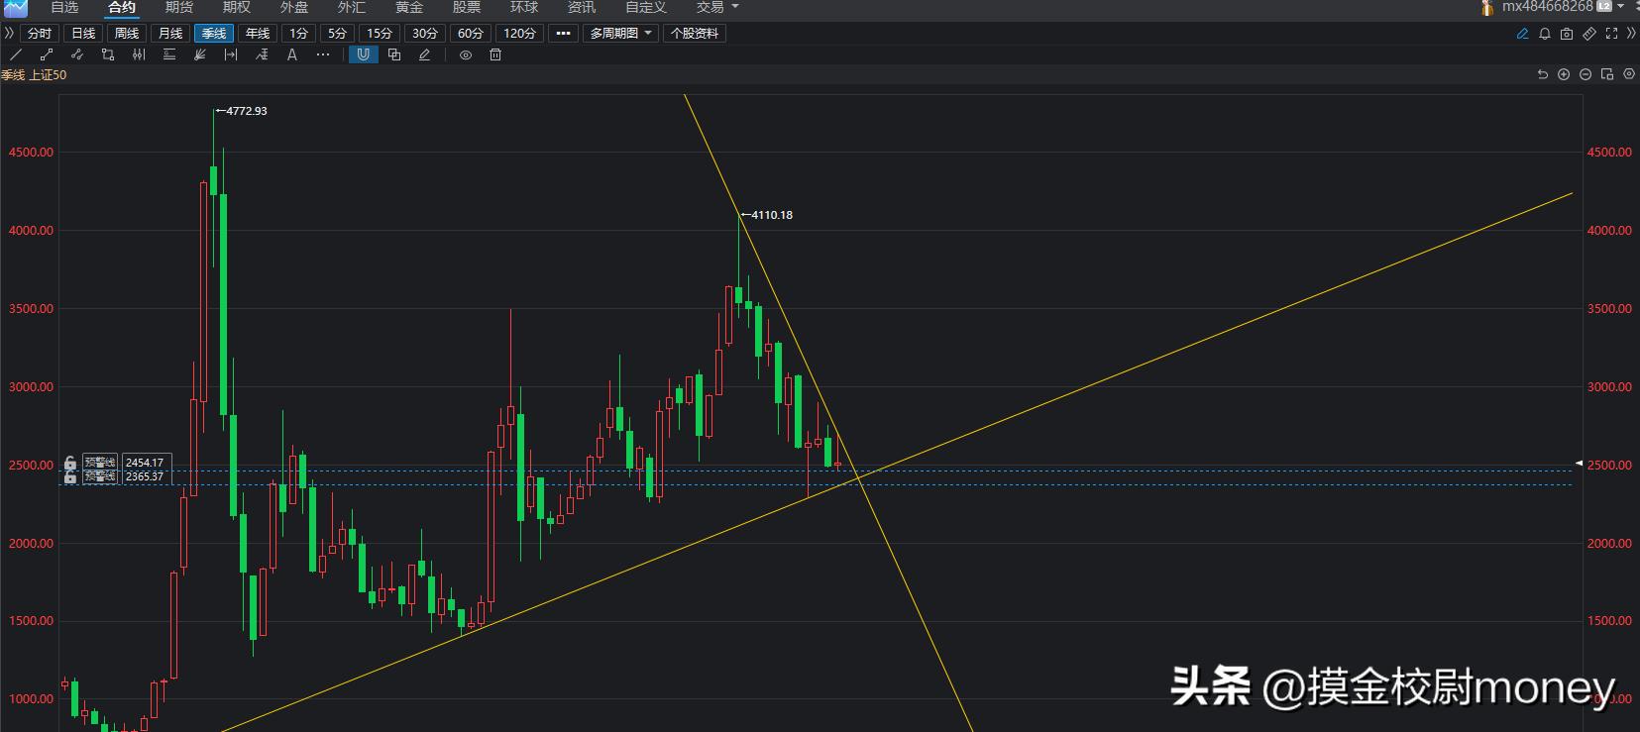The height and width of the screenshot is (732, 1640).
Task: Click the lock on the 2454.17 alert line
Action: pos(70,463)
